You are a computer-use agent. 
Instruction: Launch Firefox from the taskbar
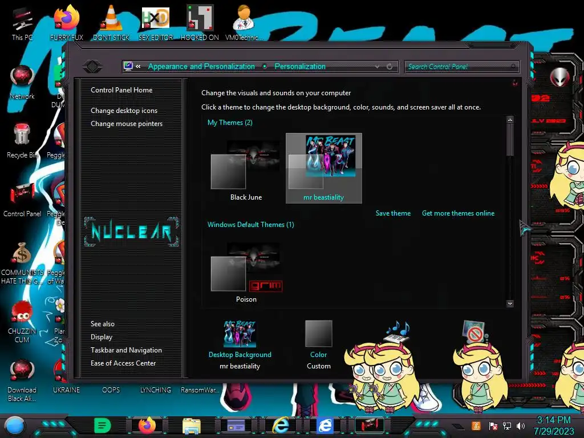coord(147,425)
